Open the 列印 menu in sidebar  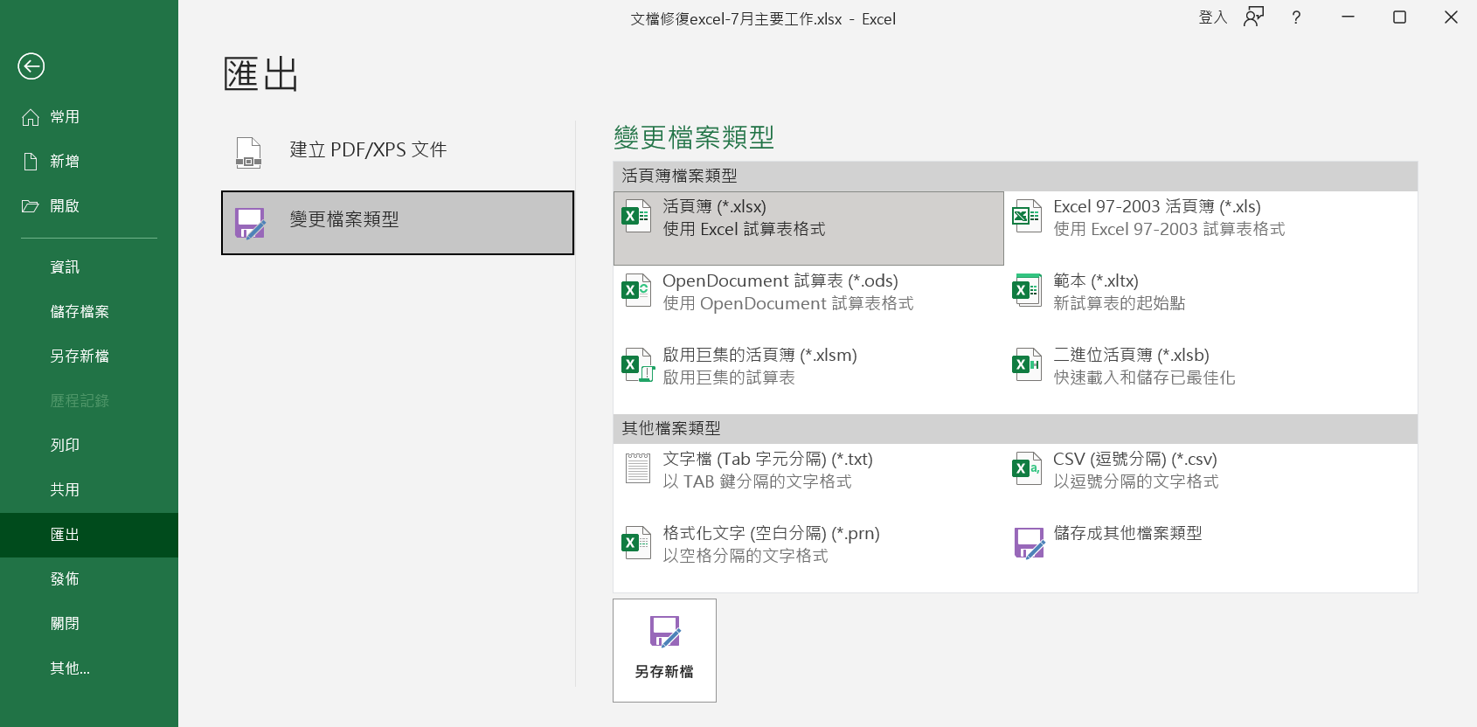coord(65,446)
